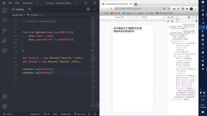This screenshot has height=116, width=207.
Task: Start Go Live server from status bar
Action: [x=80, y=114]
